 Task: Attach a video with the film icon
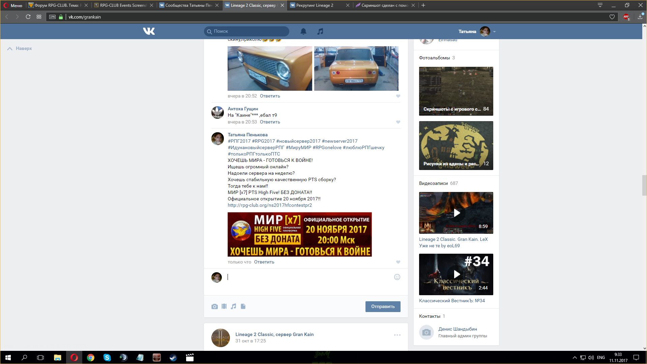(224, 306)
